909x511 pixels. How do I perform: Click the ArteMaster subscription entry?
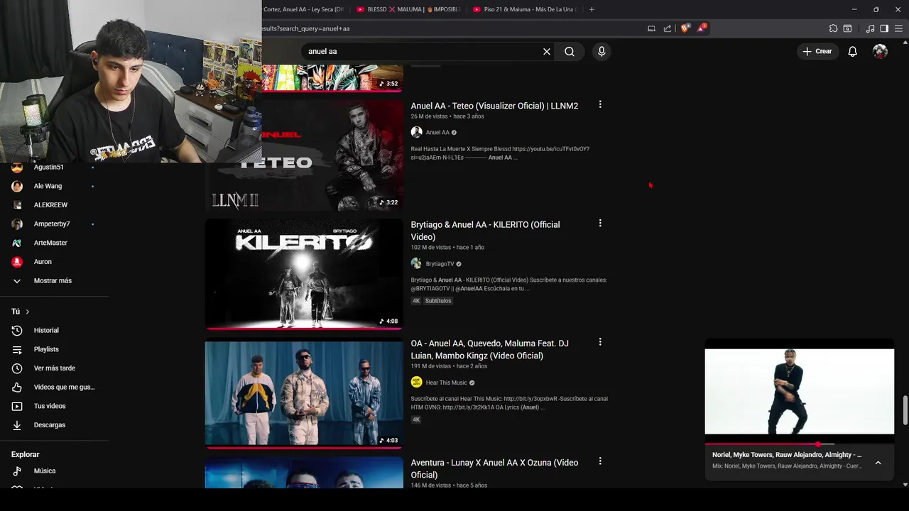pyautogui.click(x=50, y=243)
